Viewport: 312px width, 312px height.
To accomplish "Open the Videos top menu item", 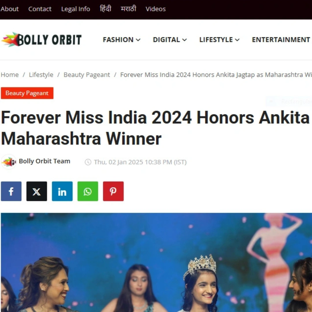I will [x=155, y=9].
